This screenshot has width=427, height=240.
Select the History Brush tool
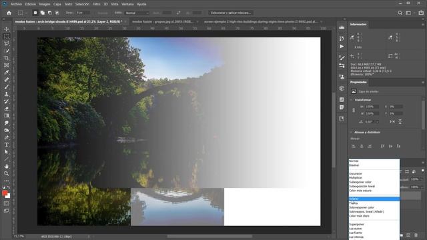coord(7,101)
